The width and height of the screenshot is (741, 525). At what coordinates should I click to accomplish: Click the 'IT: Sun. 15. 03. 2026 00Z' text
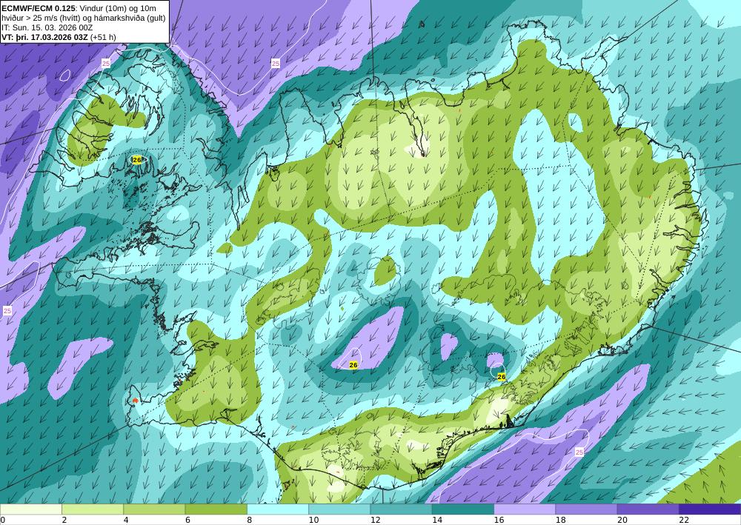[x=47, y=27]
